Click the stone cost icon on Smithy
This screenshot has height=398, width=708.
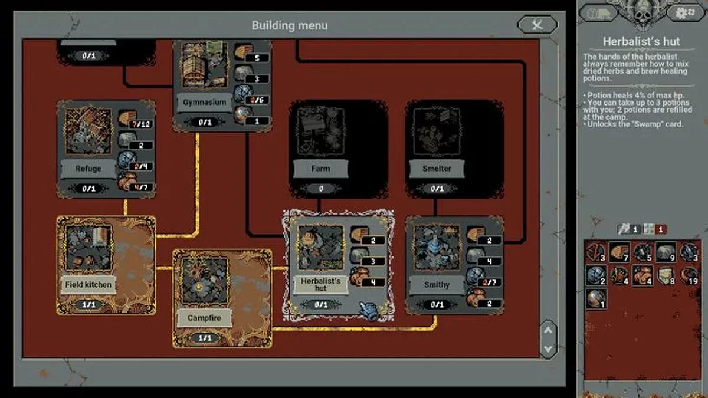(x=475, y=255)
